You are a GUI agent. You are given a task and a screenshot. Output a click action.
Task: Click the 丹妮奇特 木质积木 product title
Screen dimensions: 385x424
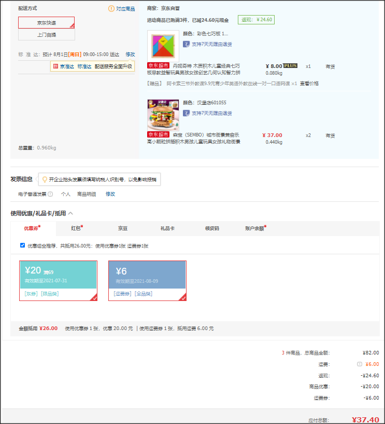click(x=194, y=69)
